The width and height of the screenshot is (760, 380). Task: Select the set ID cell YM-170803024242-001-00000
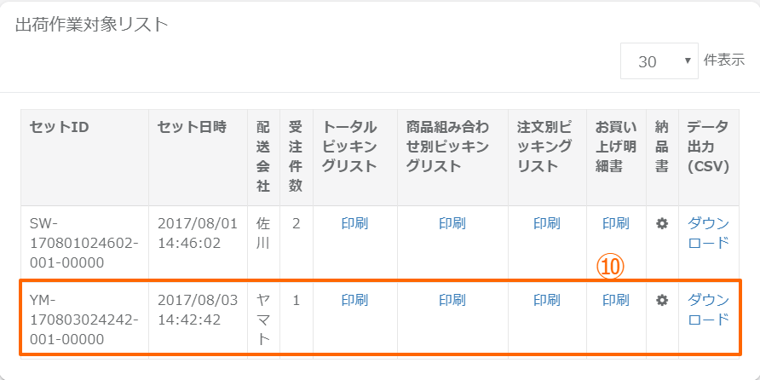pyautogui.click(x=83, y=320)
